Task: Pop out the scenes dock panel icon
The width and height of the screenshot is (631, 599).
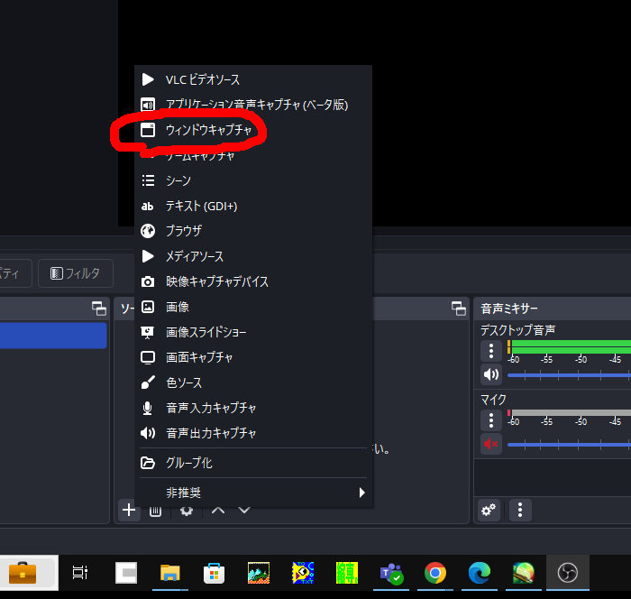Action: tap(99, 309)
